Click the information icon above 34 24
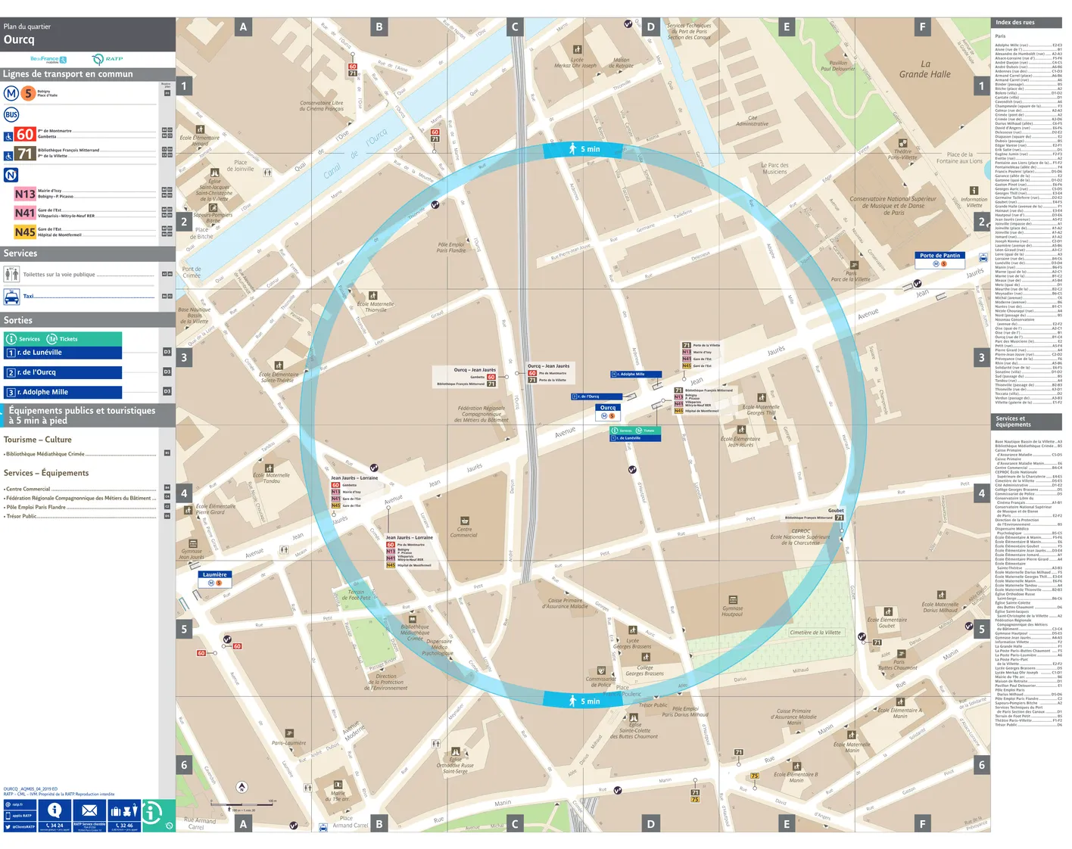Screen dimensions: 1072x849 coord(55,810)
